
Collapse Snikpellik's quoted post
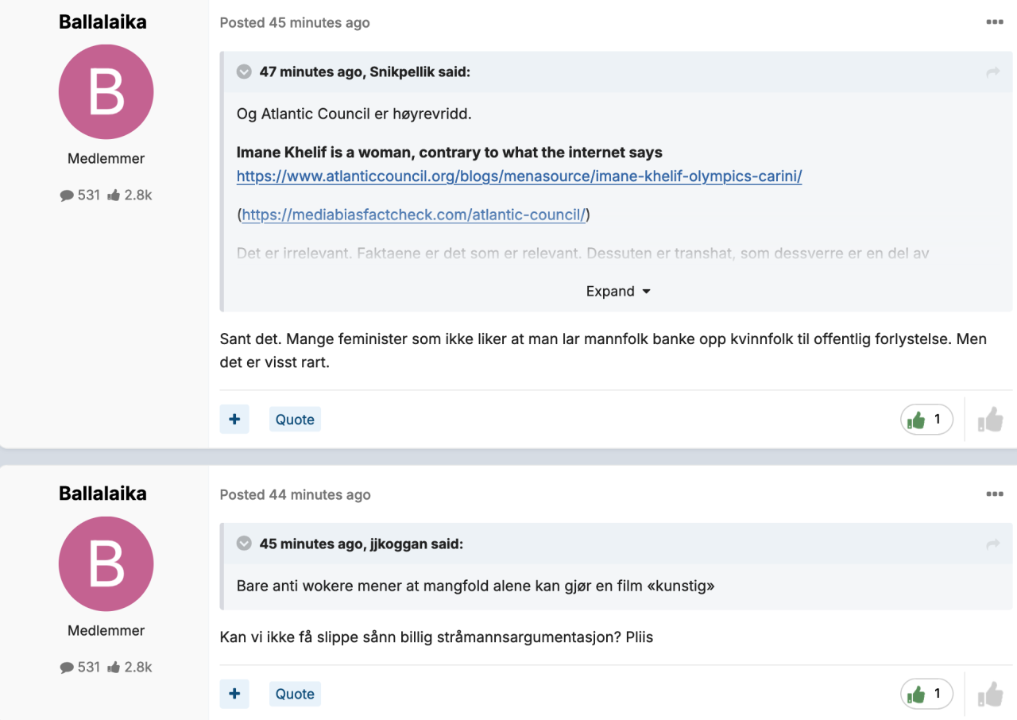point(243,71)
